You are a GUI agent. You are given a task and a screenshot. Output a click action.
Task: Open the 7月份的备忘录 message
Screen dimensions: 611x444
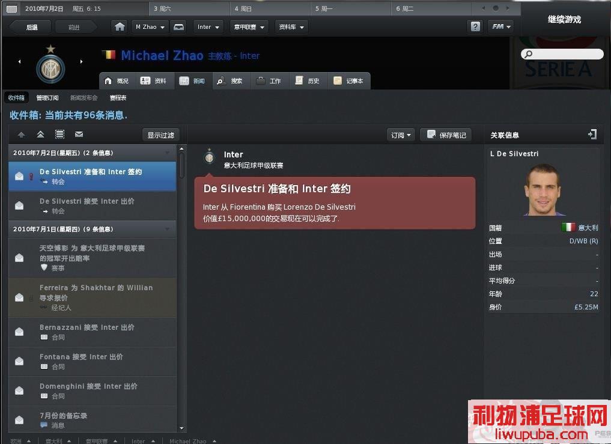coord(93,419)
